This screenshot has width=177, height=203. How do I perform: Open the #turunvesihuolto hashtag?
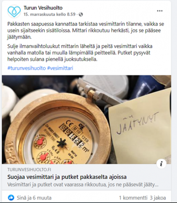(x=26, y=68)
